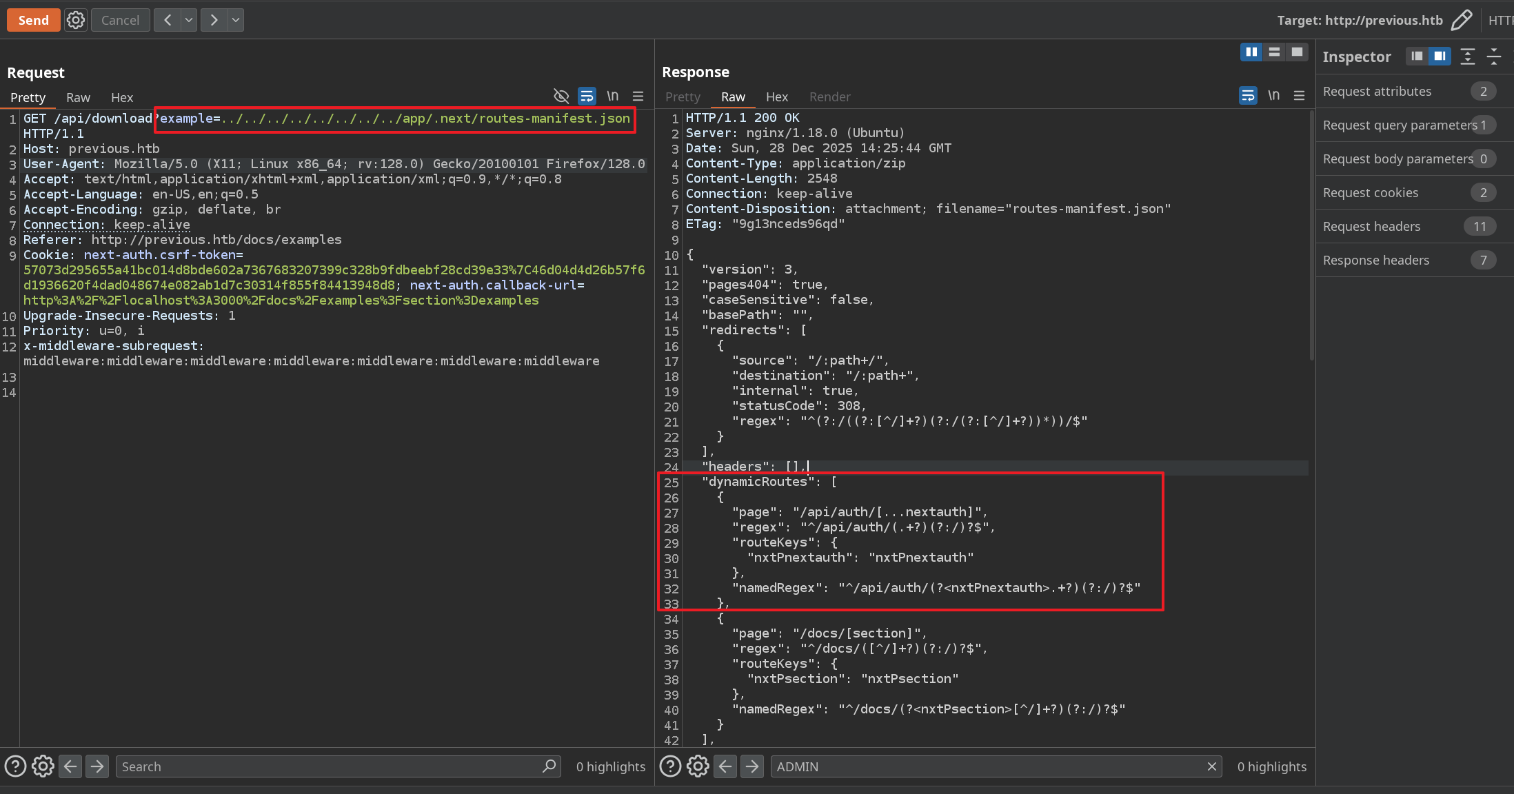This screenshot has width=1514, height=794.
Task: Toggle word wrap icon in Request panel
Action: click(x=587, y=96)
